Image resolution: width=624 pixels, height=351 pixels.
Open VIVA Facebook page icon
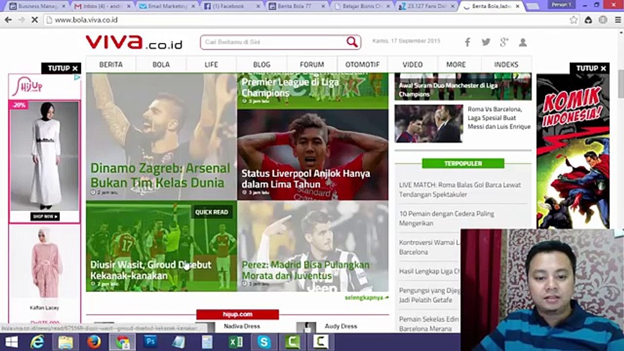pyautogui.click(x=468, y=42)
